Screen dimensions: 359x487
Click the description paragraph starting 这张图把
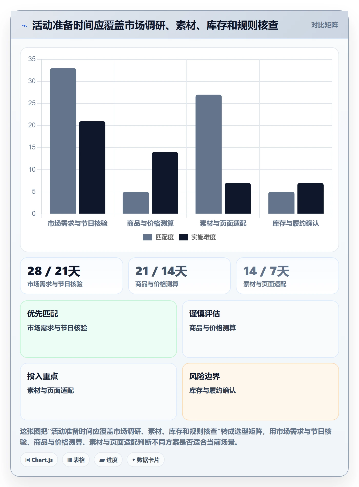coord(176,437)
